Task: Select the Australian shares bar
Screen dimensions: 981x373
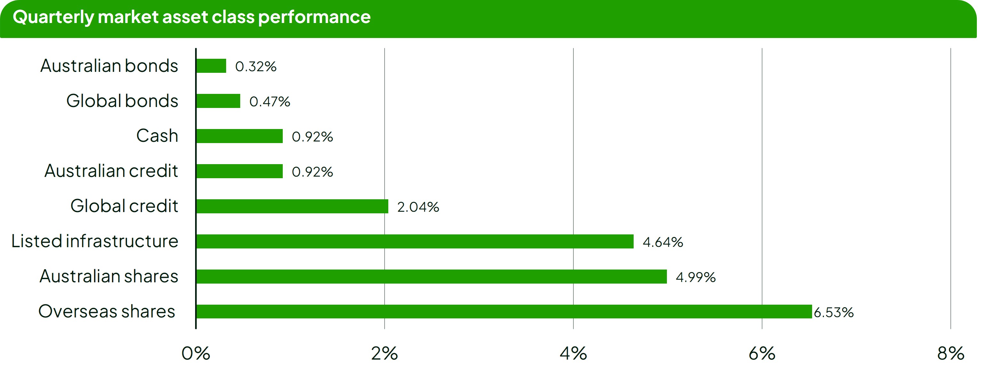Action: point(431,277)
